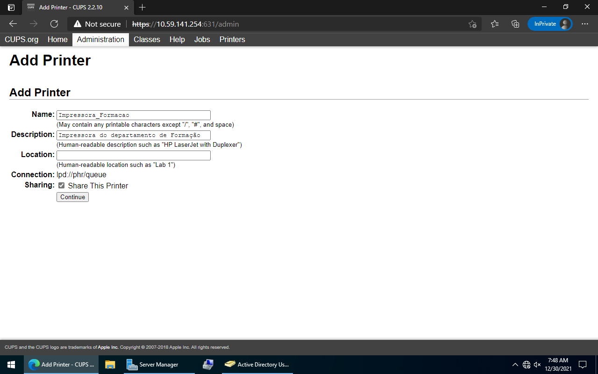Click the Not secure warning icon

pyautogui.click(x=78, y=24)
